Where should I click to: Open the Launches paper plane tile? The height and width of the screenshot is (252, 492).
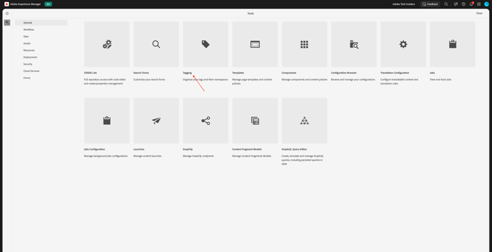[x=156, y=120]
